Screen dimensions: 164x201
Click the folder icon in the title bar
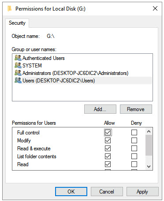(10, 8)
